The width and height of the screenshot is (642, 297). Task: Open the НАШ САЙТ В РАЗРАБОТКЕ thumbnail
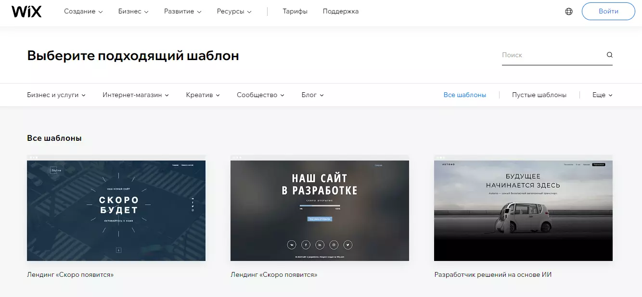320,208
